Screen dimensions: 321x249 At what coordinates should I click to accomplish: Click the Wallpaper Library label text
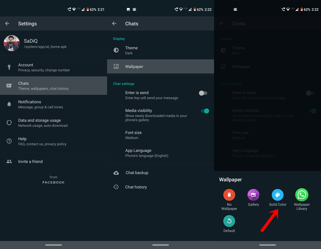tap(302, 207)
